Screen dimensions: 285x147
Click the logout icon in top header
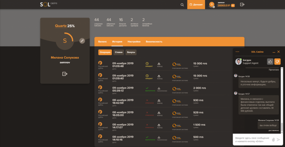click(242, 5)
